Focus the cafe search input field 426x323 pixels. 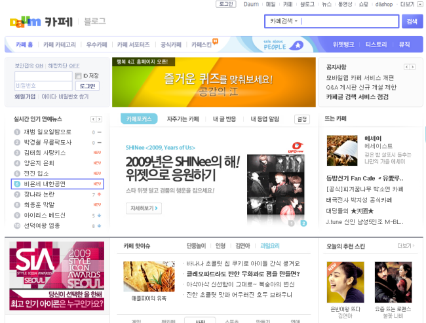click(349, 21)
